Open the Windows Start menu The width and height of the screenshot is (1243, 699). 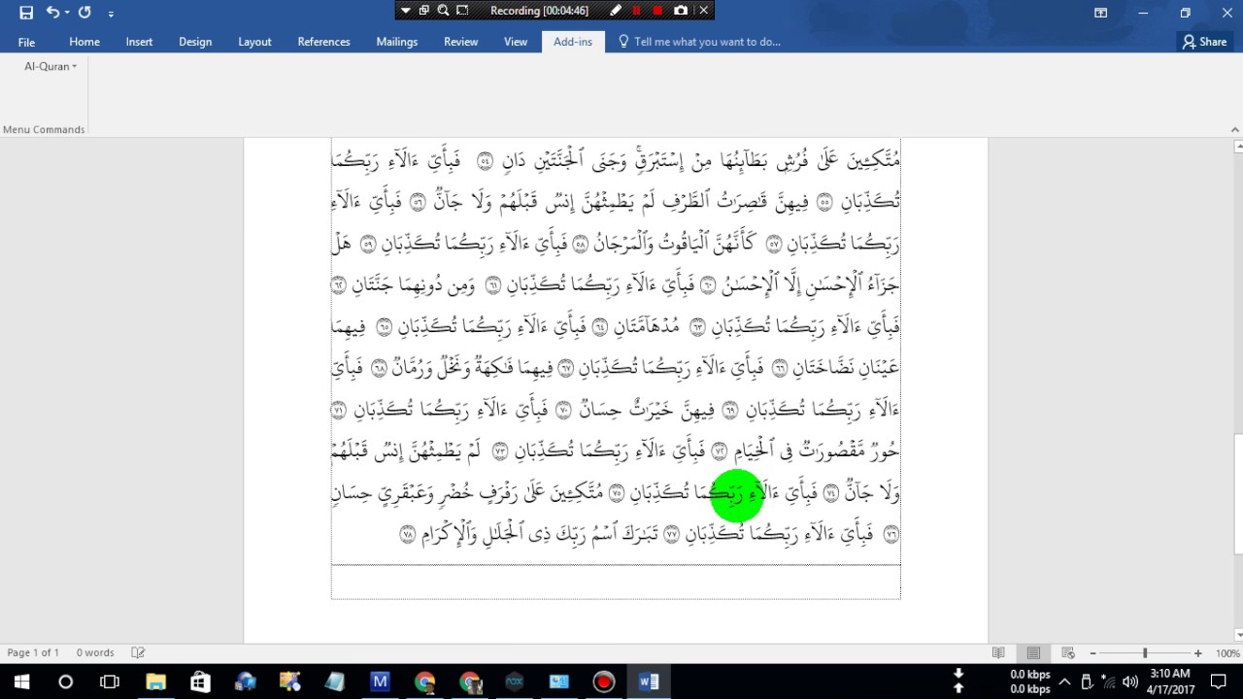21,682
